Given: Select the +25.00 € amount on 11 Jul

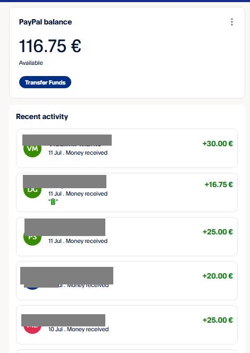Looking at the screenshot, I should [218, 232].
